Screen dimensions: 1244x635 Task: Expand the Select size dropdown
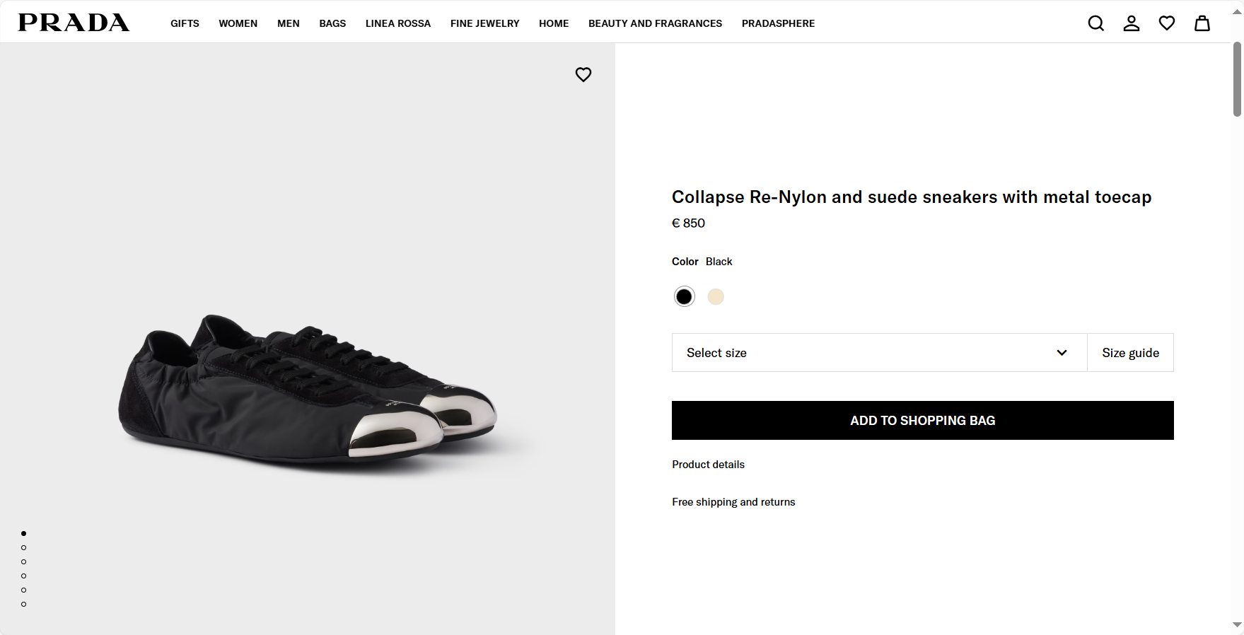click(x=878, y=353)
